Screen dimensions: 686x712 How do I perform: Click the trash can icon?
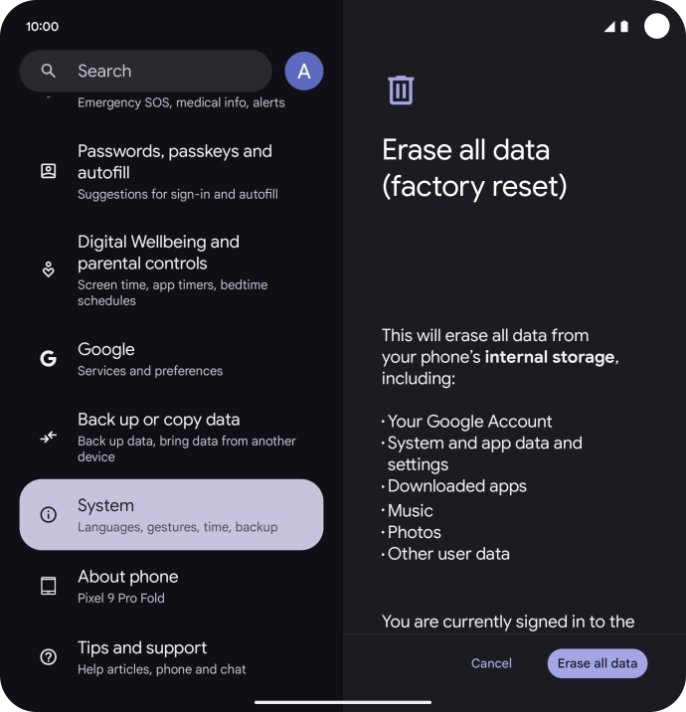(x=401, y=89)
